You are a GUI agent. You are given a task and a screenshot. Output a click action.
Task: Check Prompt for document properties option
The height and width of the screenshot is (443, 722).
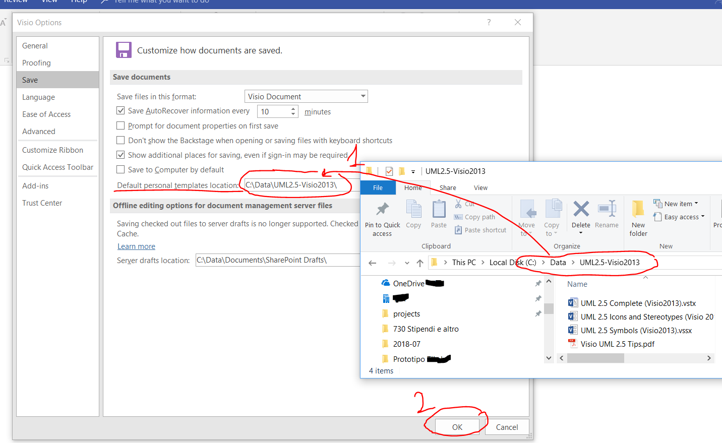[x=121, y=126]
